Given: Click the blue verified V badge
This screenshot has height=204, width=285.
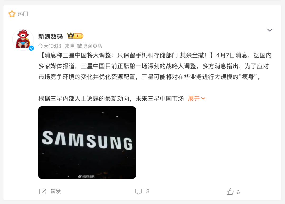Looking at the screenshot, I should [x=31, y=48].
